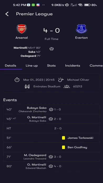Select the Details tab
Image resolution: width=103 pixels, height=183 pixels.
tap(11, 65)
